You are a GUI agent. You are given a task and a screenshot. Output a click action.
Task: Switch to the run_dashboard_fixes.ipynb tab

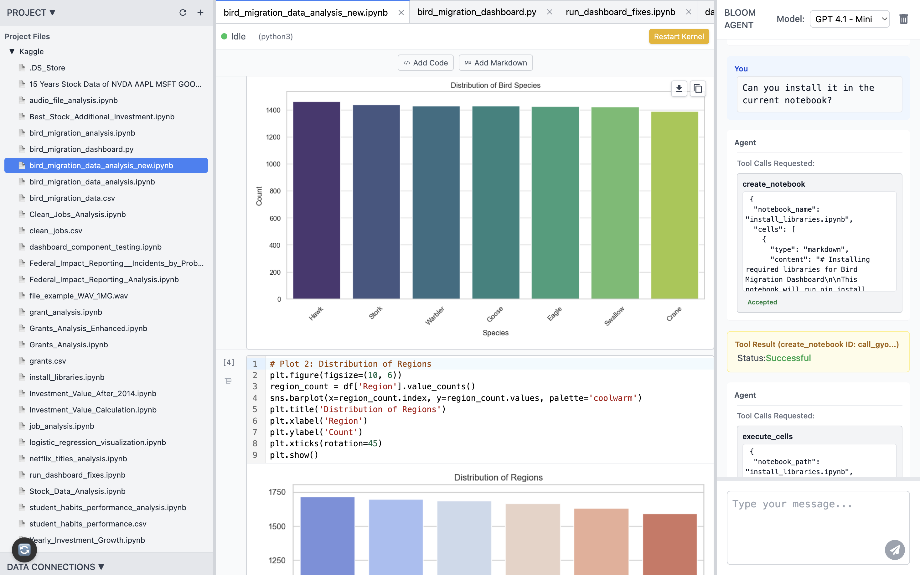tap(620, 12)
